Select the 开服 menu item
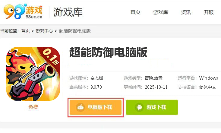The height and width of the screenshot is (133, 221). click(x=209, y=12)
